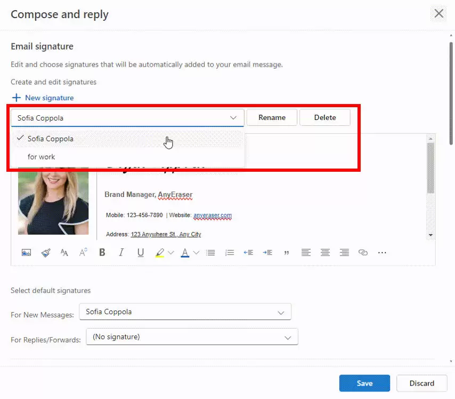Image resolution: width=455 pixels, height=399 pixels.
Task: Rename the selected signature
Action: pyautogui.click(x=272, y=117)
